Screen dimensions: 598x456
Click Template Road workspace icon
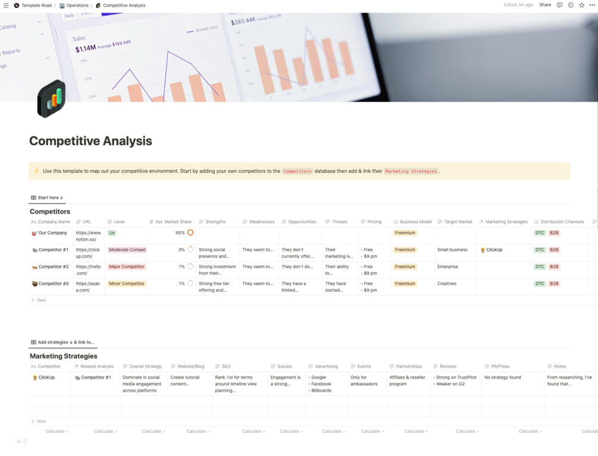tap(17, 5)
